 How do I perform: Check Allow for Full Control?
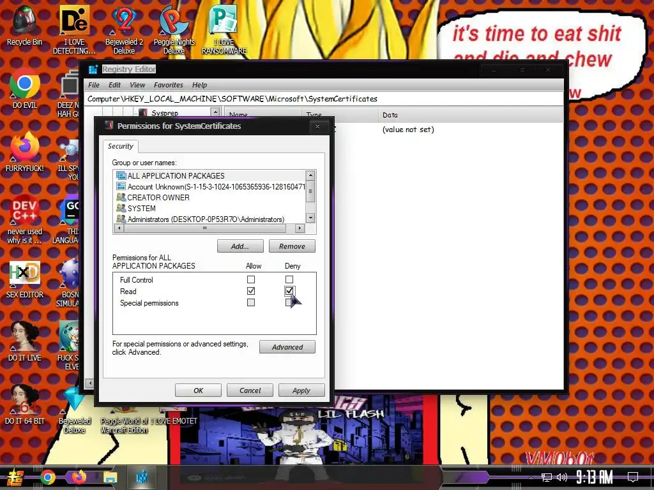(250, 279)
